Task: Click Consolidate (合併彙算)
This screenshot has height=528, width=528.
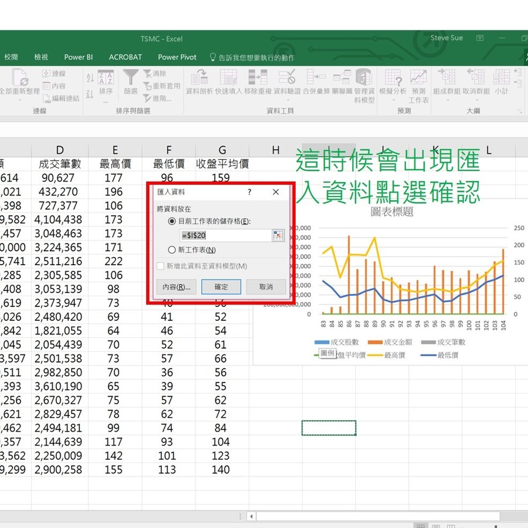Action: (316, 82)
